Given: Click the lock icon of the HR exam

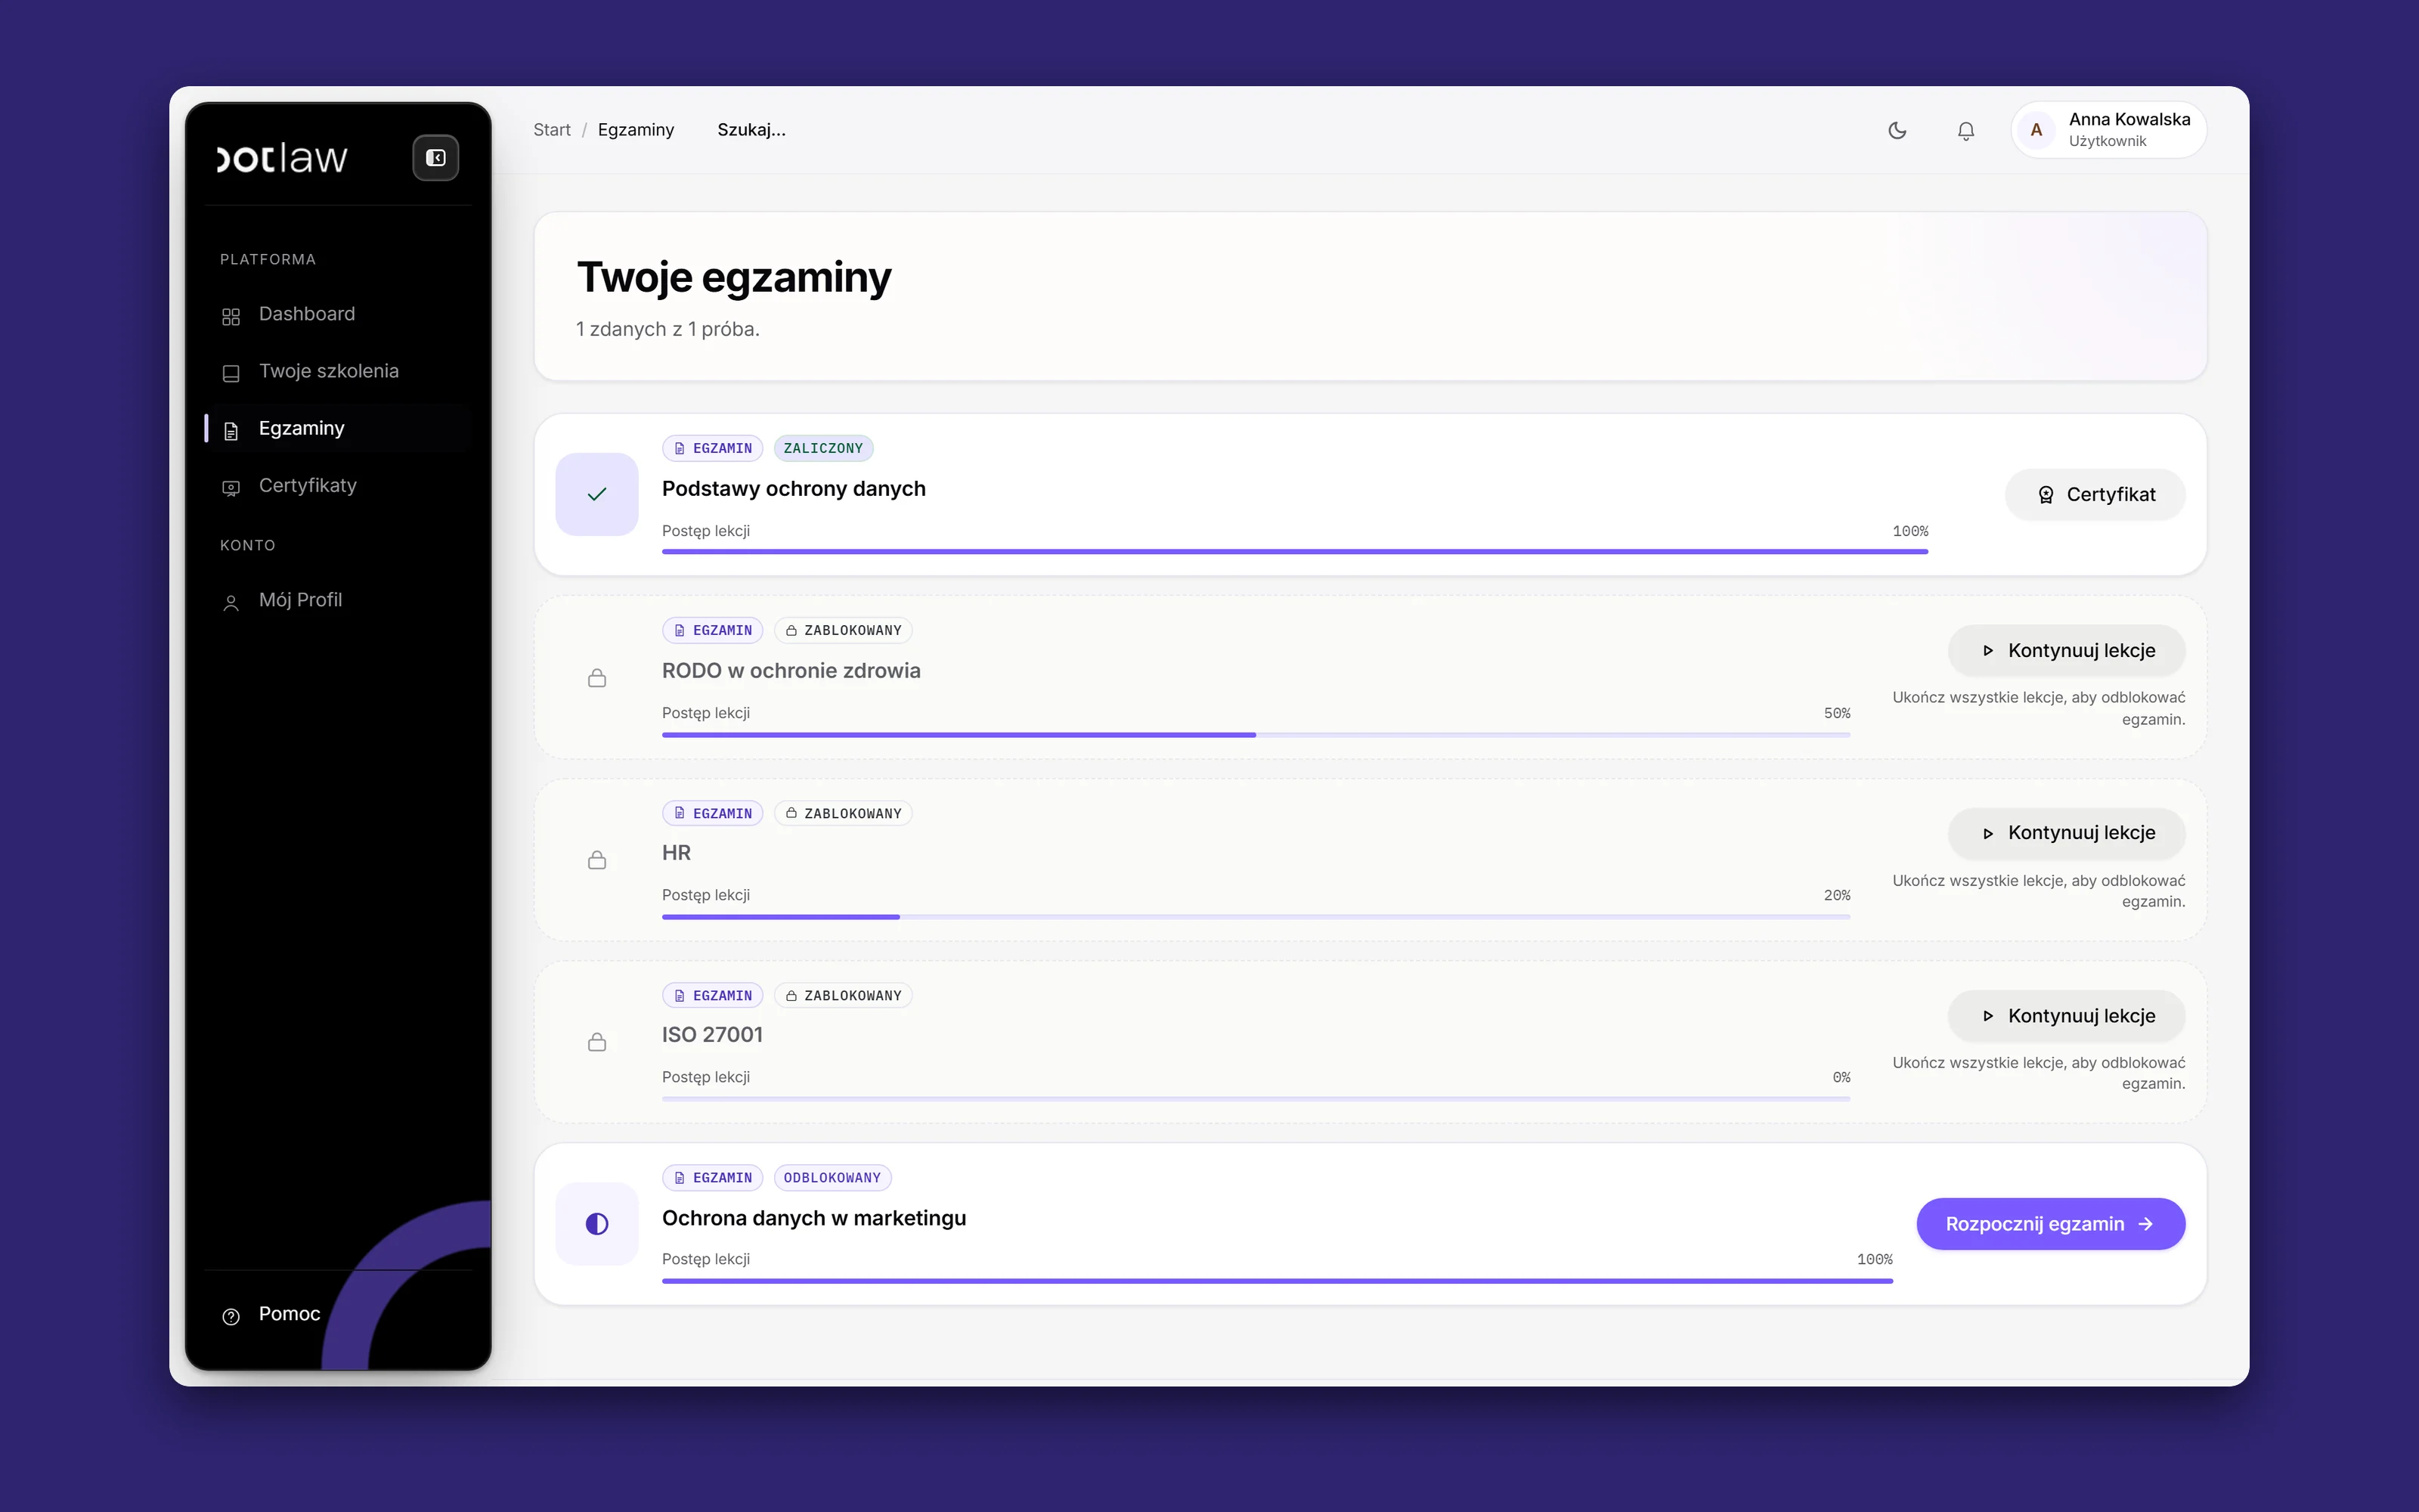Looking at the screenshot, I should pyautogui.click(x=596, y=860).
